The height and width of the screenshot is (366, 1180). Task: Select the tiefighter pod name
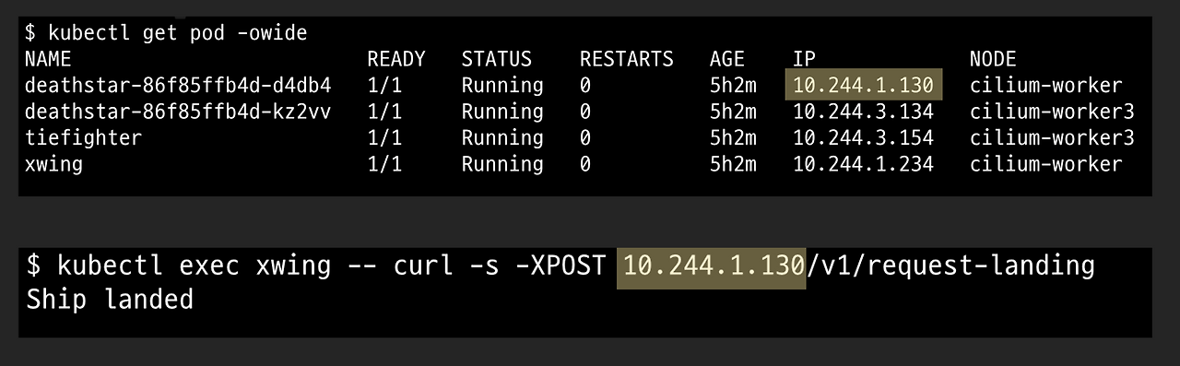tap(84, 138)
